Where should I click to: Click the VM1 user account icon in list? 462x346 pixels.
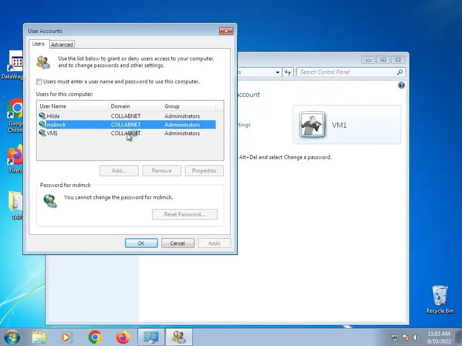point(42,133)
